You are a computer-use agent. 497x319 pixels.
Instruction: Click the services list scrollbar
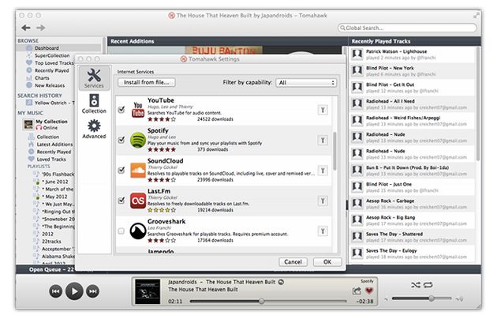[x=334, y=151]
